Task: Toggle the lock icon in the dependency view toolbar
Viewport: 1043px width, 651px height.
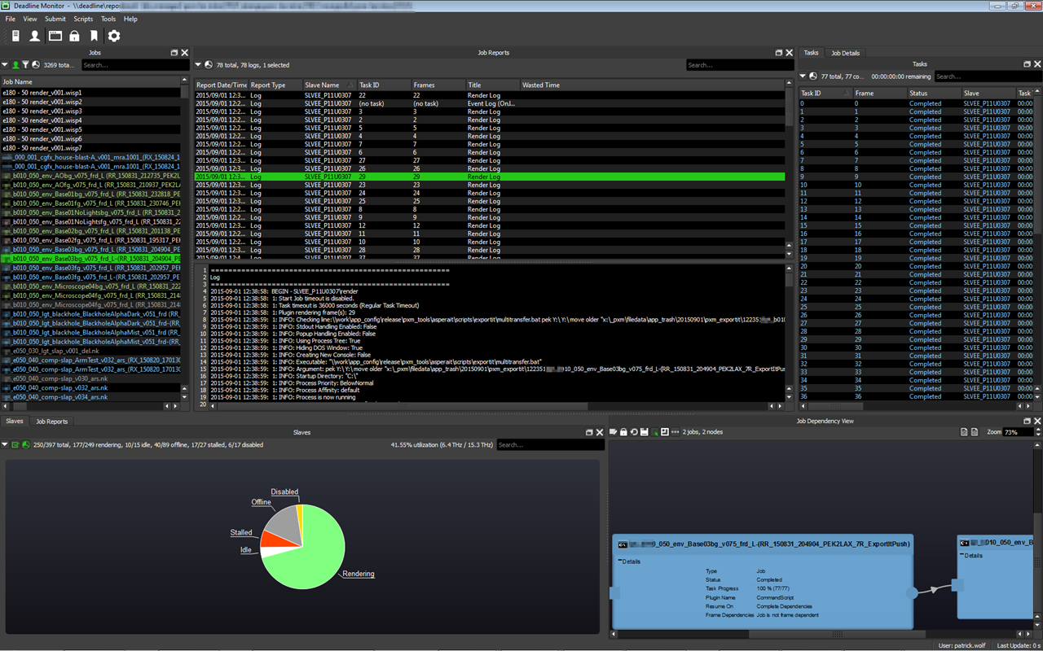Action: coord(624,431)
